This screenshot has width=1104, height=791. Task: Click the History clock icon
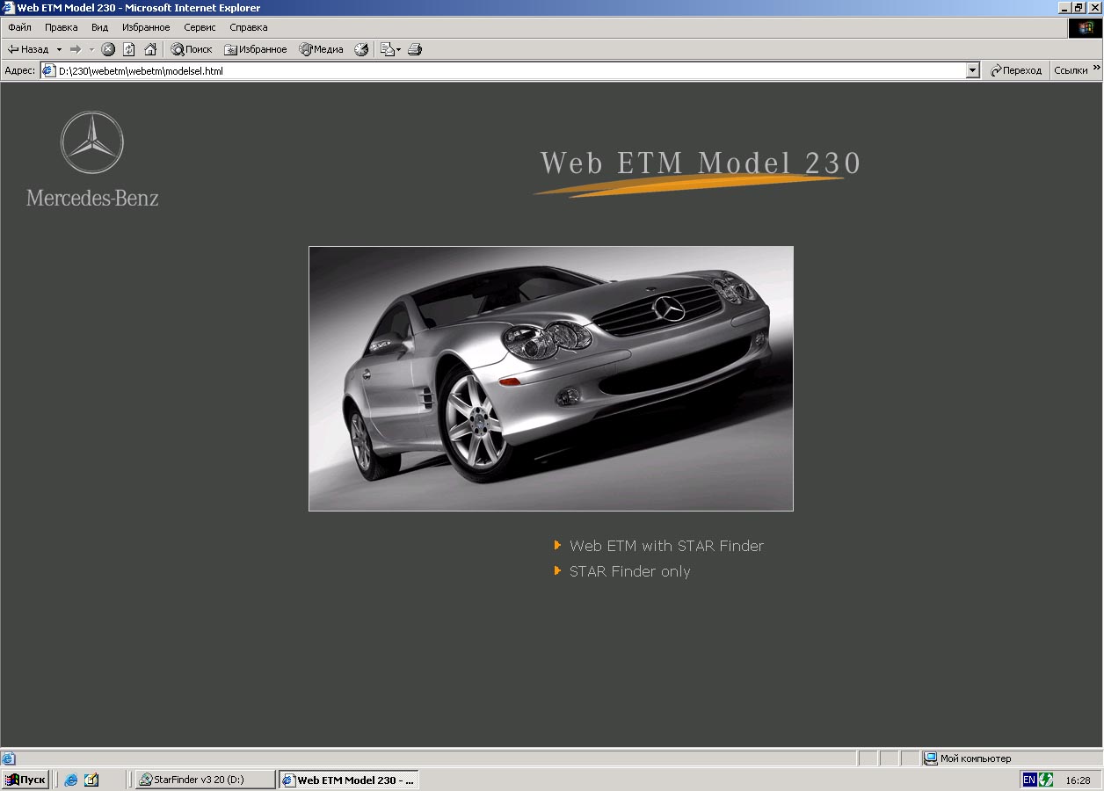[x=361, y=49]
